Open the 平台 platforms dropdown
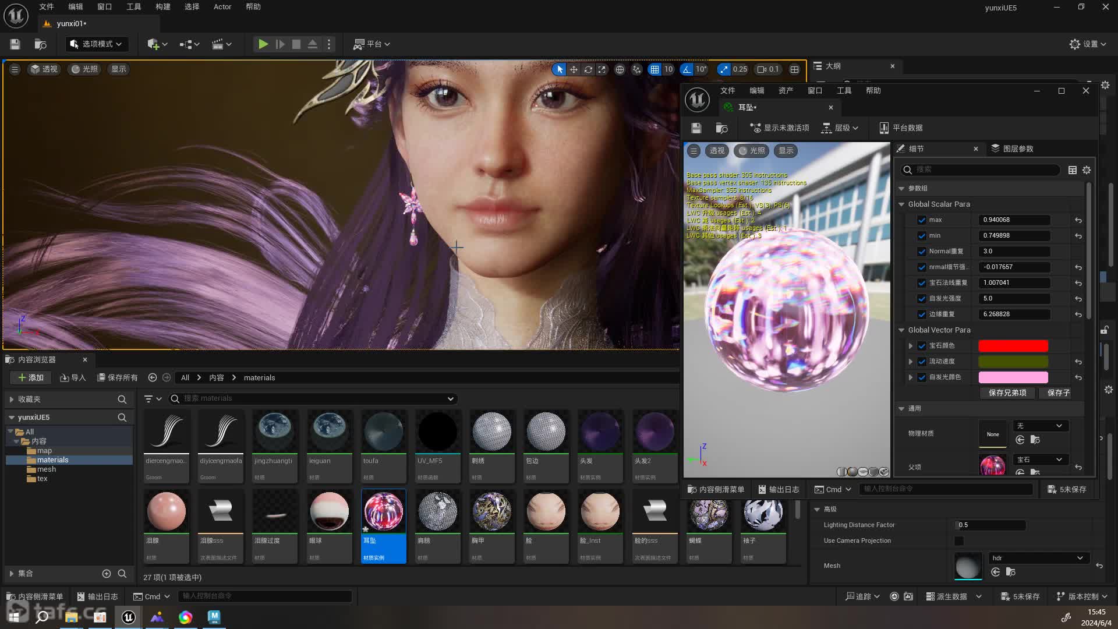 pos(372,44)
